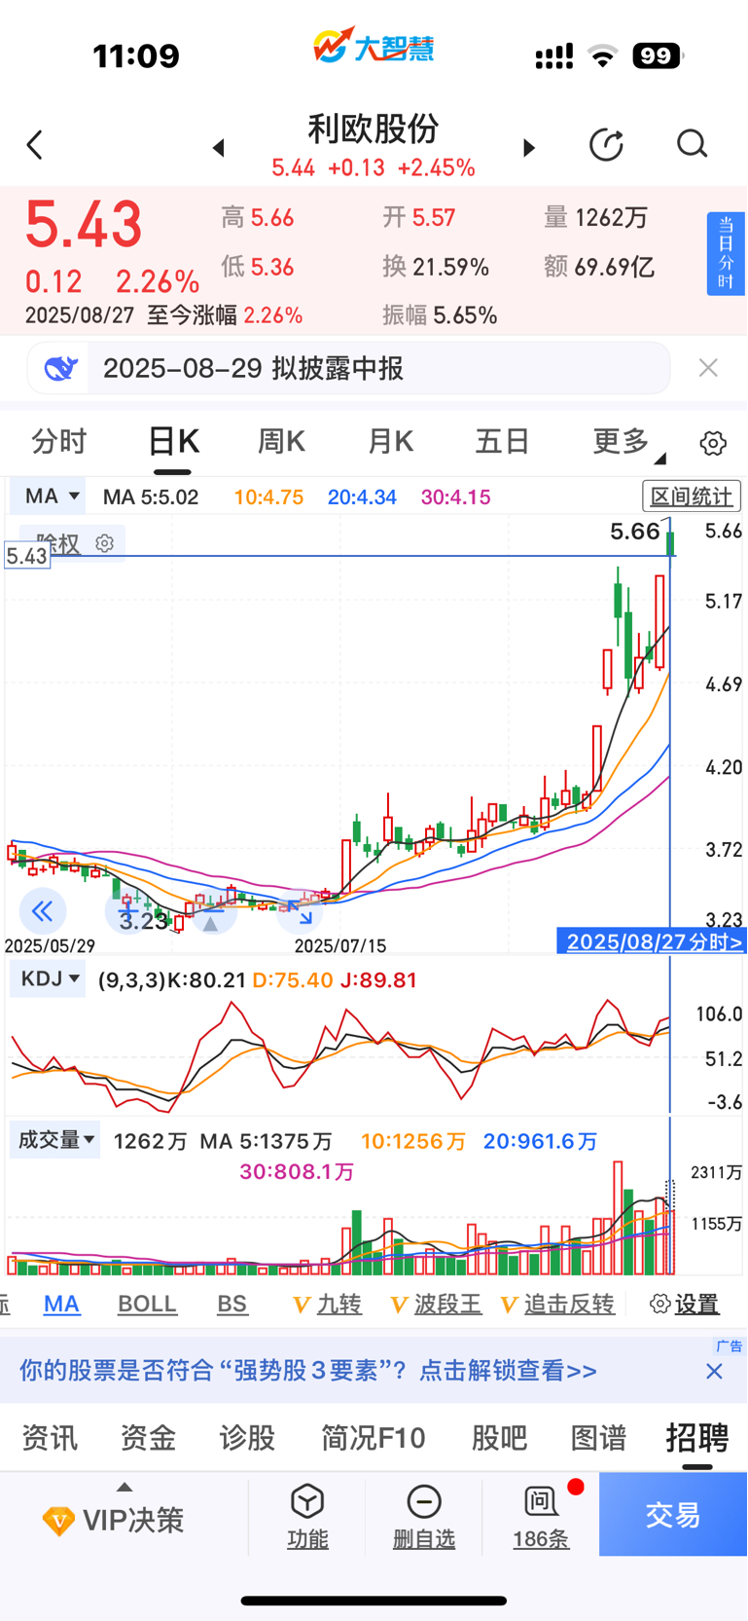Screen dimensions: 748x1621
Task: Switch to 周K chart tab
Action: pos(281,442)
